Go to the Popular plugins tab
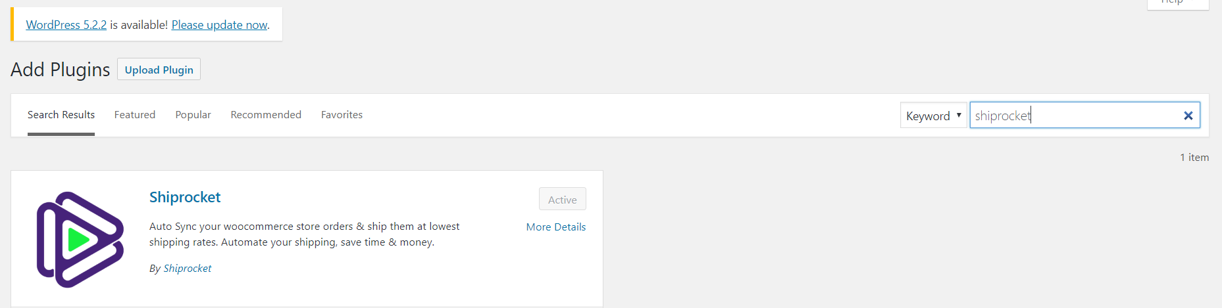 (x=193, y=115)
